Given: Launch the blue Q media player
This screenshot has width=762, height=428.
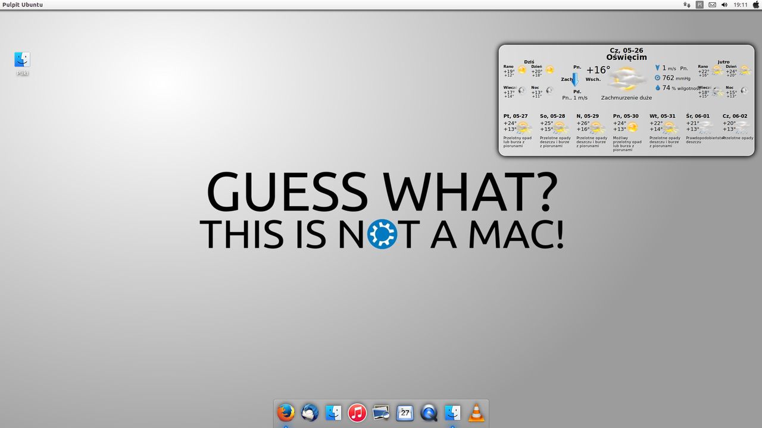Looking at the screenshot, I should (x=429, y=412).
